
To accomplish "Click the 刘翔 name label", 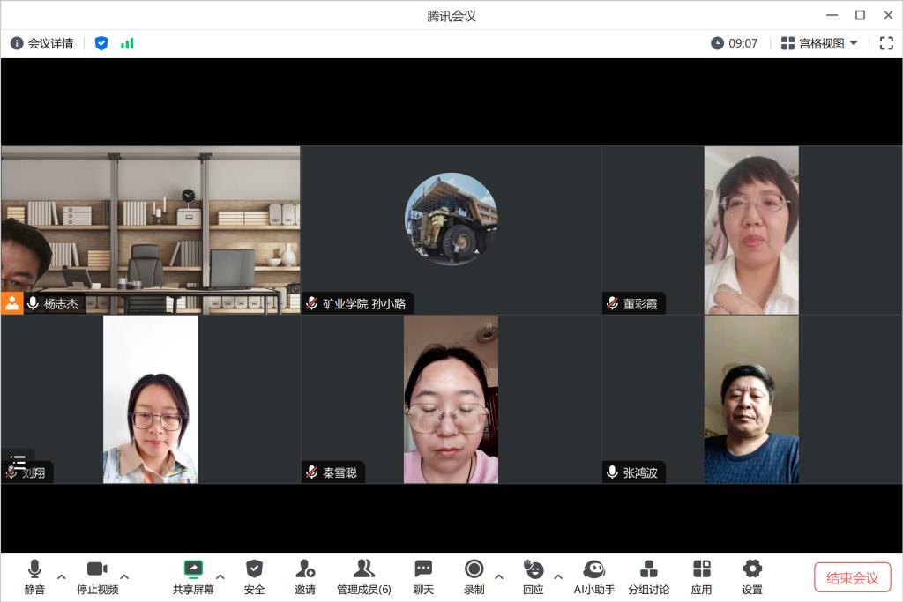I will pos(34,473).
